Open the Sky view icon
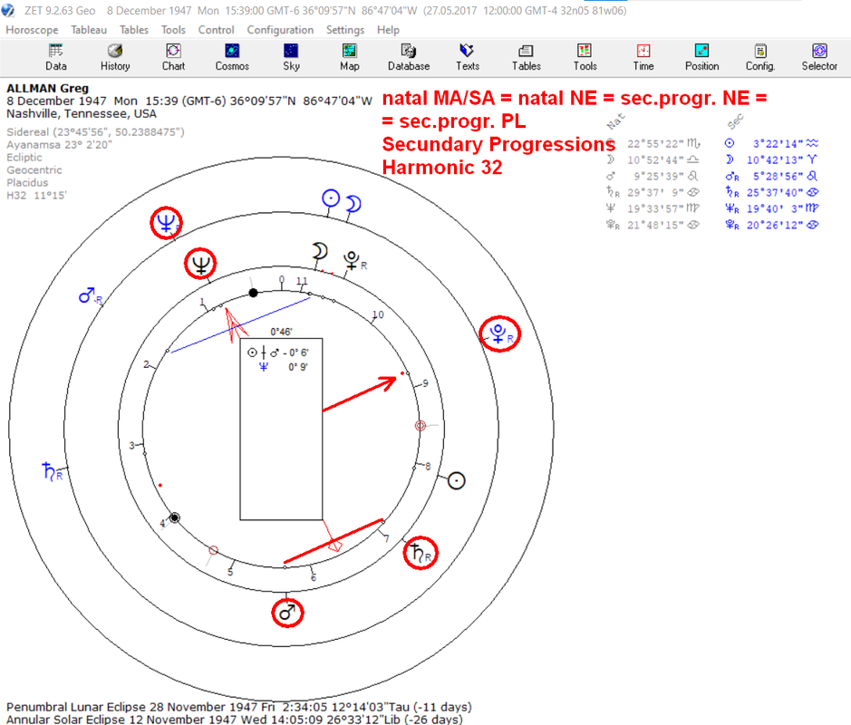The width and height of the screenshot is (851, 725). [x=291, y=57]
